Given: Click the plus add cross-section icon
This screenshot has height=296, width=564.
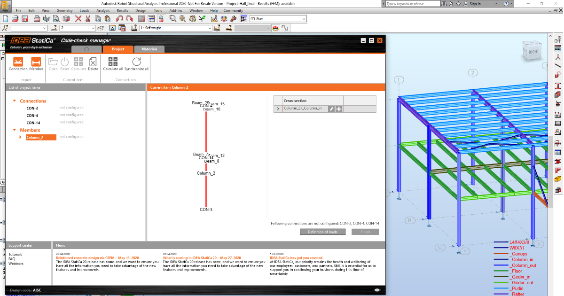Looking at the screenshot, I should [339, 109].
